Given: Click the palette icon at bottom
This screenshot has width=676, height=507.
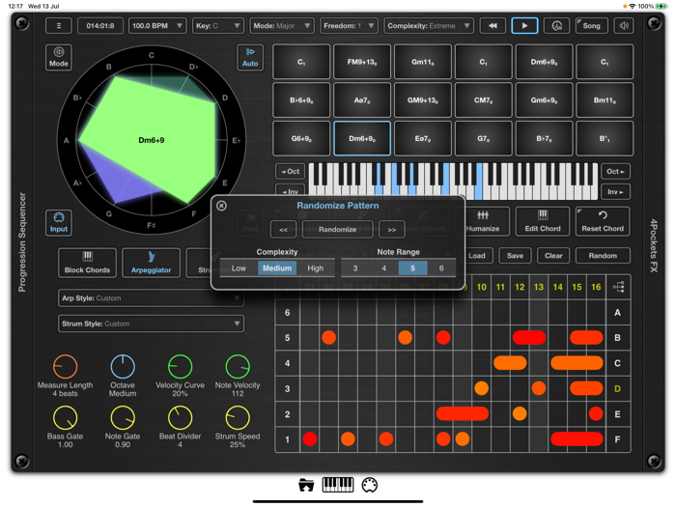Looking at the screenshot, I should (x=370, y=485).
